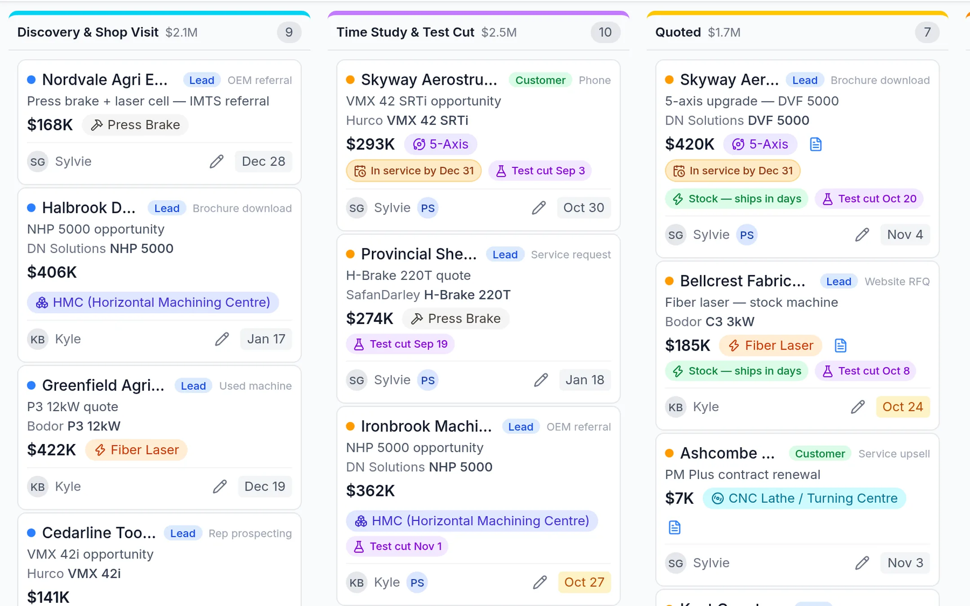Click CNC Lathe / Turning Centre tag
Viewport: 970px width, 606px height.
(804, 498)
